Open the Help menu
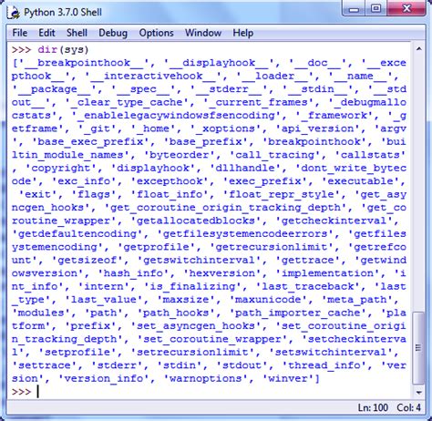The image size is (432, 421). click(x=243, y=33)
